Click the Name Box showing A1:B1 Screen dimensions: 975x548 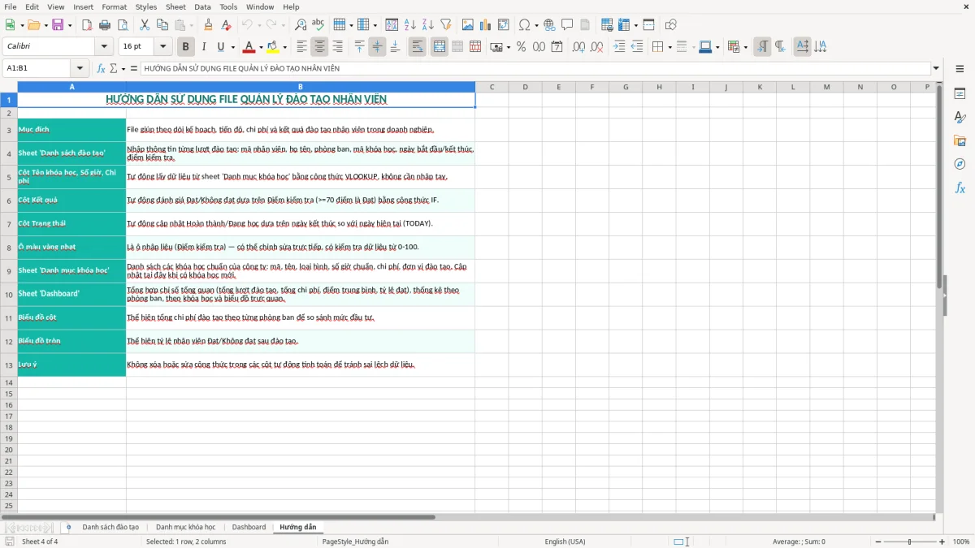(x=37, y=69)
